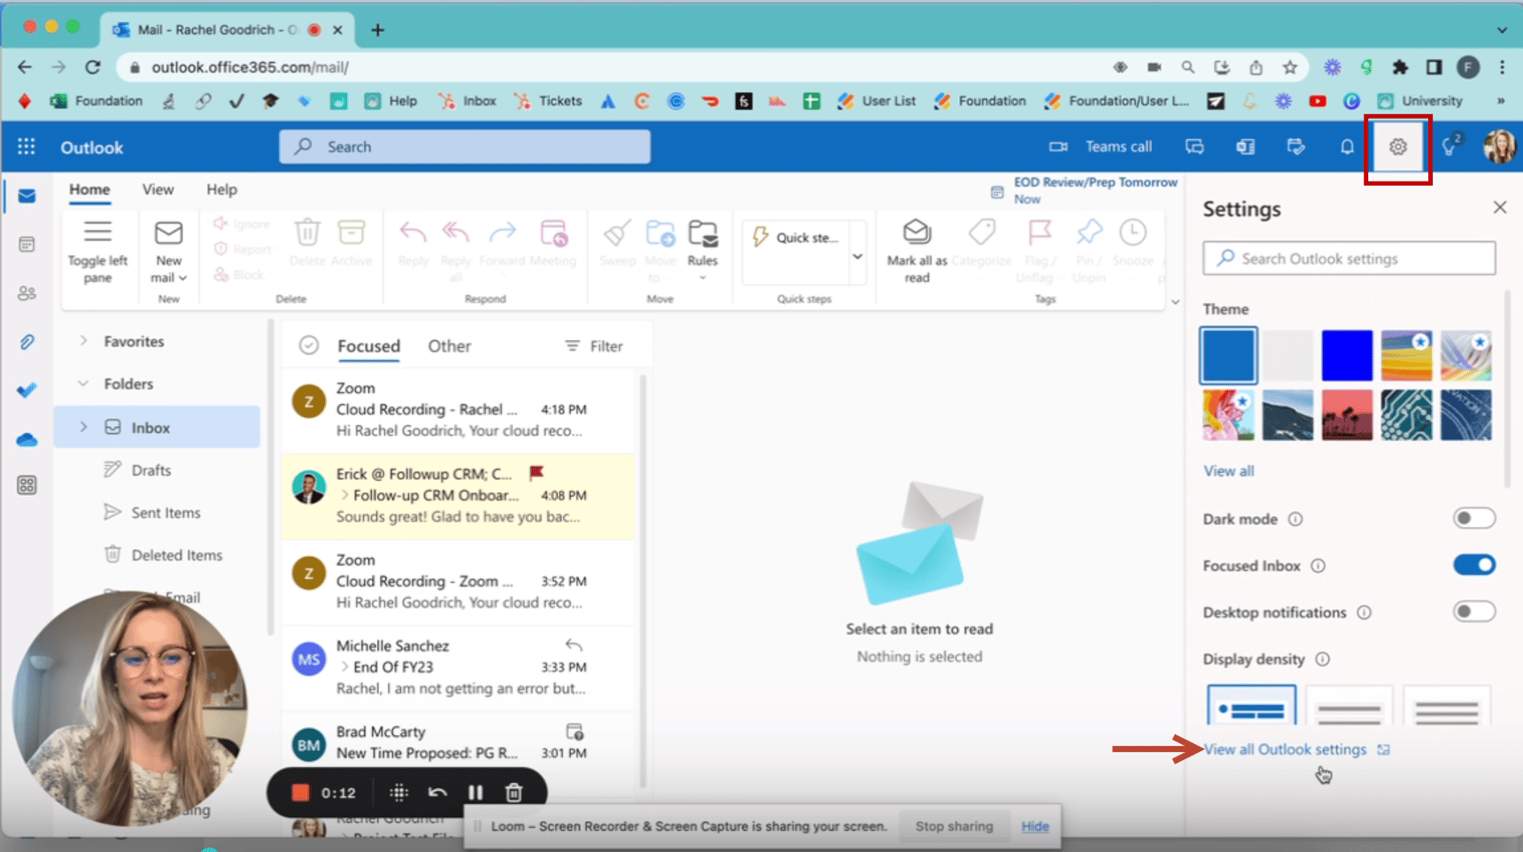Enable Dark mode
Viewport: 1523px width, 852px height.
tap(1473, 518)
